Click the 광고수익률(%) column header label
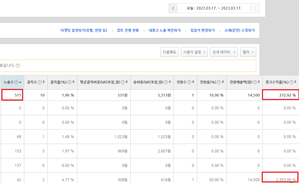Image resolution: width=299 pixels, height=183 pixels. click(x=277, y=82)
